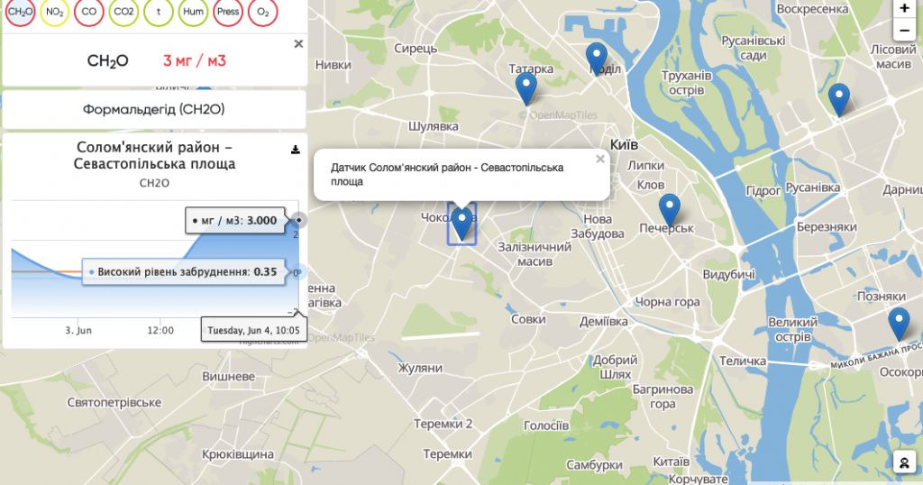The height and width of the screenshot is (485, 923).
Task: Close the CH2O reading panel
Action: click(x=298, y=43)
